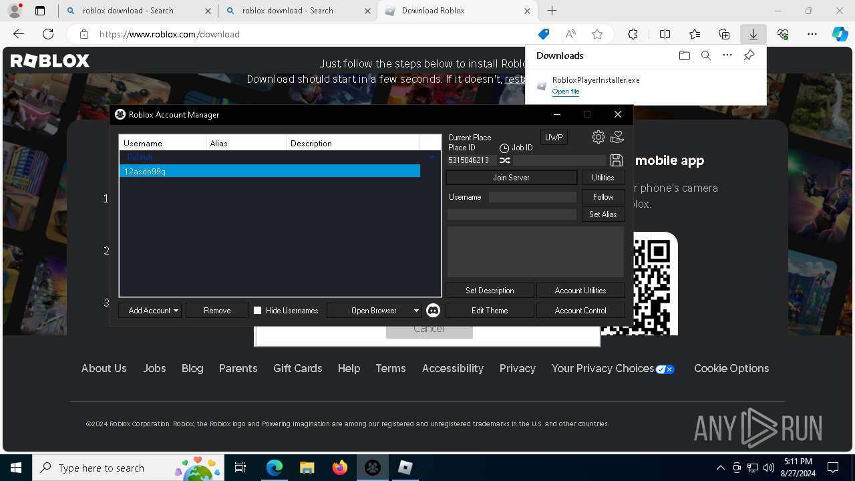Screen dimensions: 855x481
Task: Open the settings gear in Account Manager
Action: (598, 137)
